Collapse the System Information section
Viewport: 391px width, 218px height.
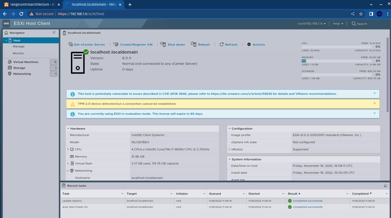pyautogui.click(x=230, y=159)
